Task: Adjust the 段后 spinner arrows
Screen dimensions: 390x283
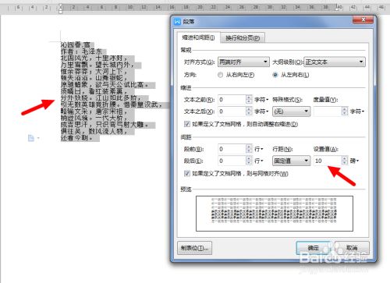Action: tap(249, 161)
